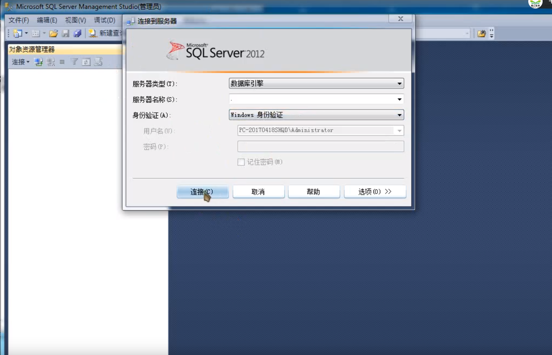Open the disabled find combo box in toolbar
This screenshot has height=355, width=552.
click(443, 34)
